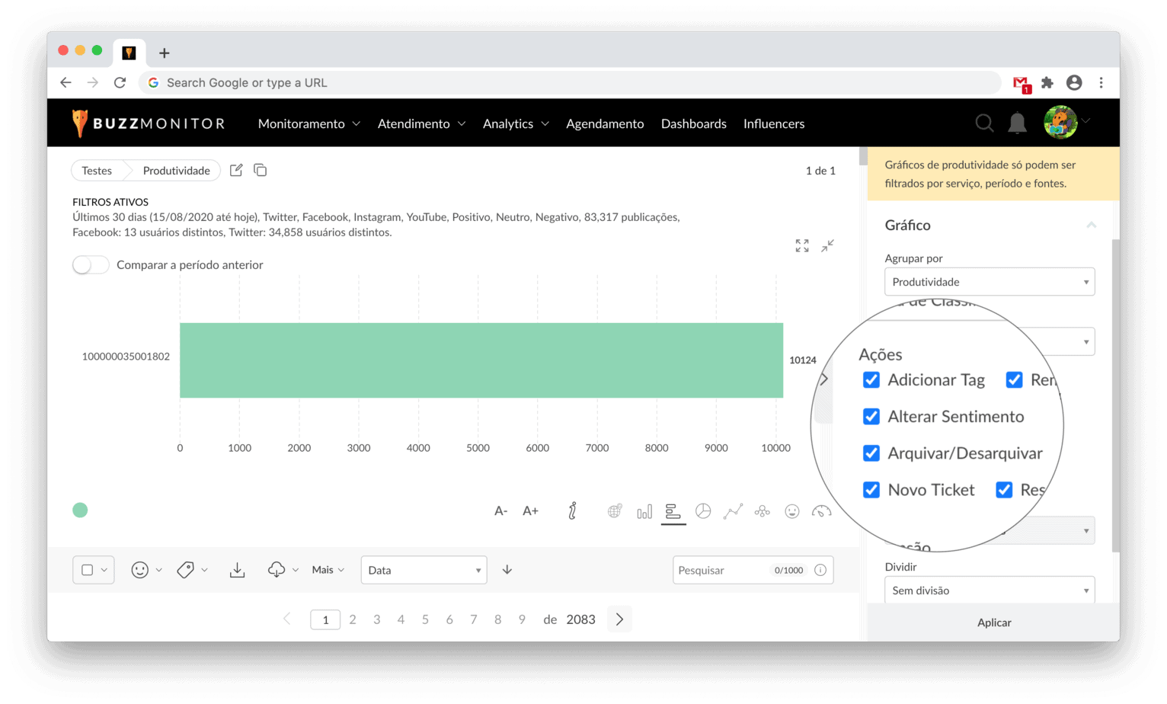Click the download icon in toolbar
This screenshot has width=1167, height=704.
(238, 570)
